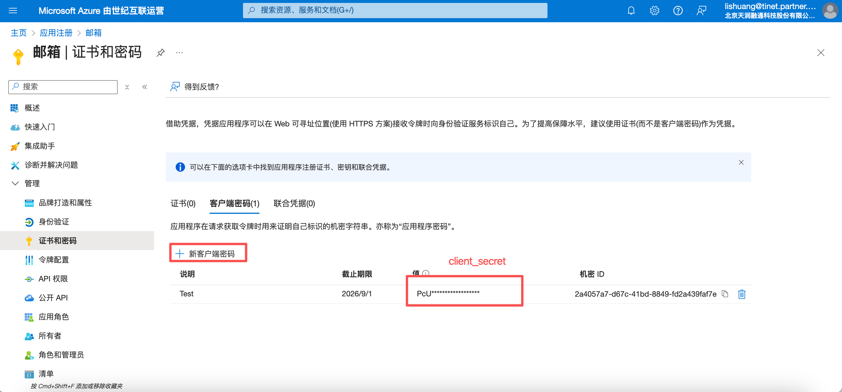
Task: Go to 应用注册 in breadcrumb
Action: (x=56, y=33)
